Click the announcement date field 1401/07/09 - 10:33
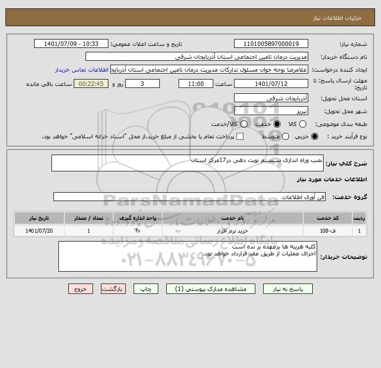381x368 pixels. click(71, 44)
